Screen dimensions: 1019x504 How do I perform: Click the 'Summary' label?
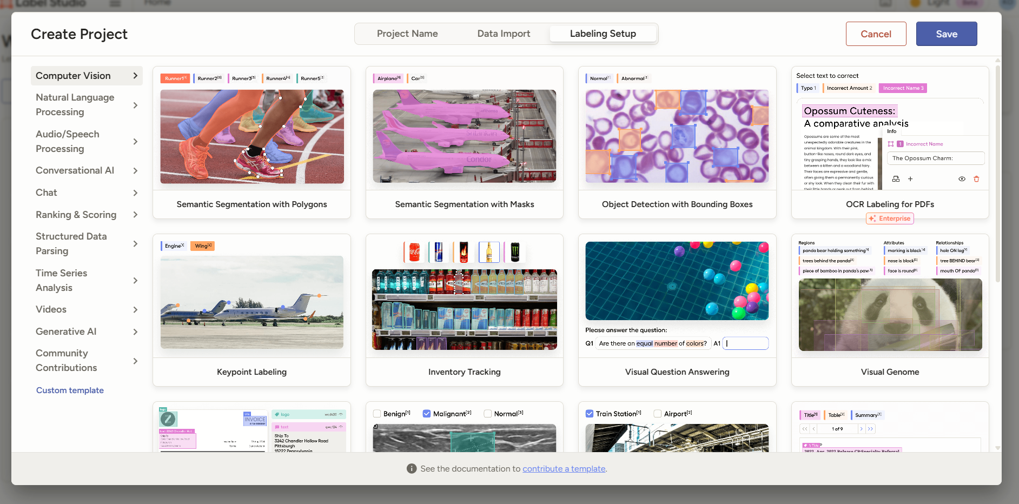pos(867,415)
